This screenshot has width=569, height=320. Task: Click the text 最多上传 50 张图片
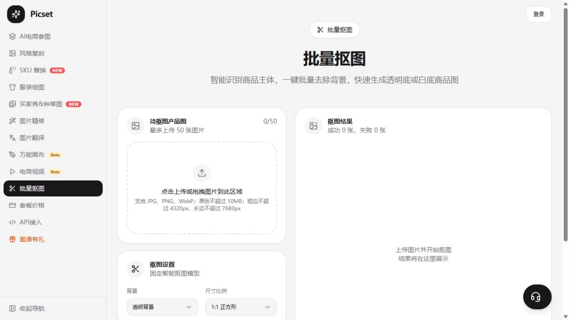[177, 130]
